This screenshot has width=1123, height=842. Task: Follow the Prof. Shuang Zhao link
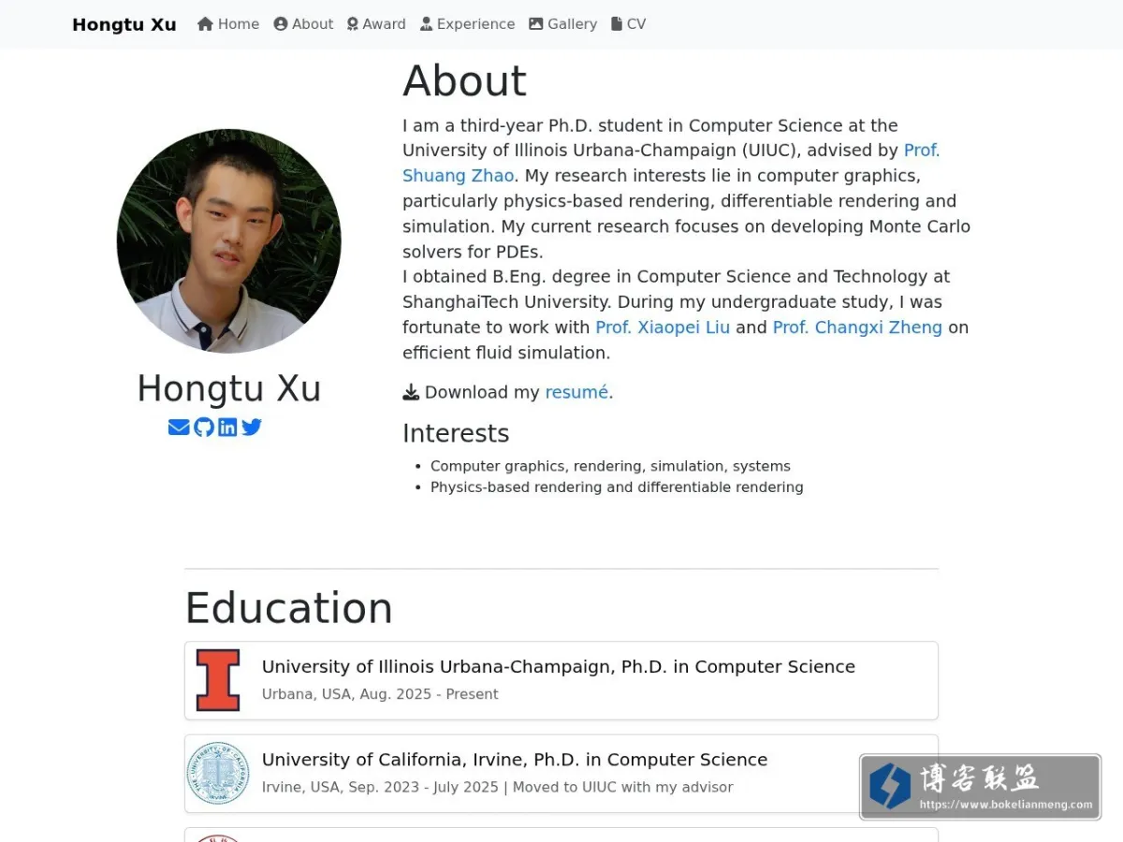tap(459, 176)
